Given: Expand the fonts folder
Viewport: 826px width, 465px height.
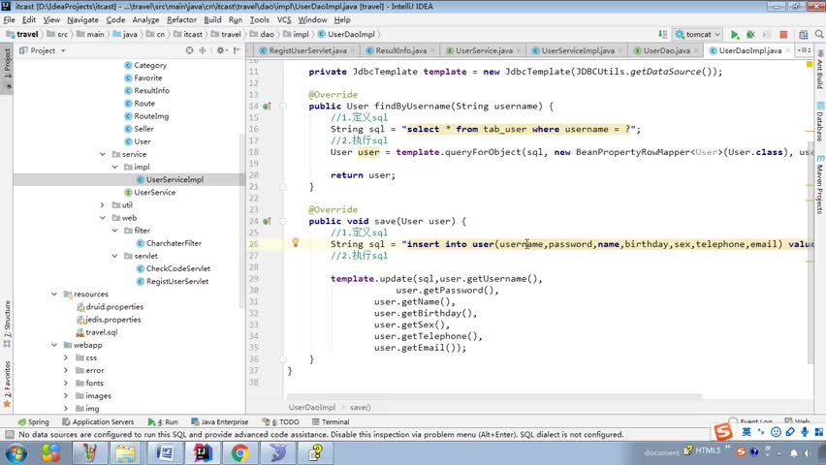Looking at the screenshot, I should [66, 383].
